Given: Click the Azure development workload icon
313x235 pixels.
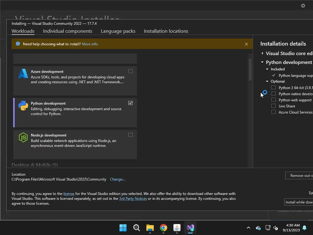Looking at the screenshot, I should coord(23,73).
